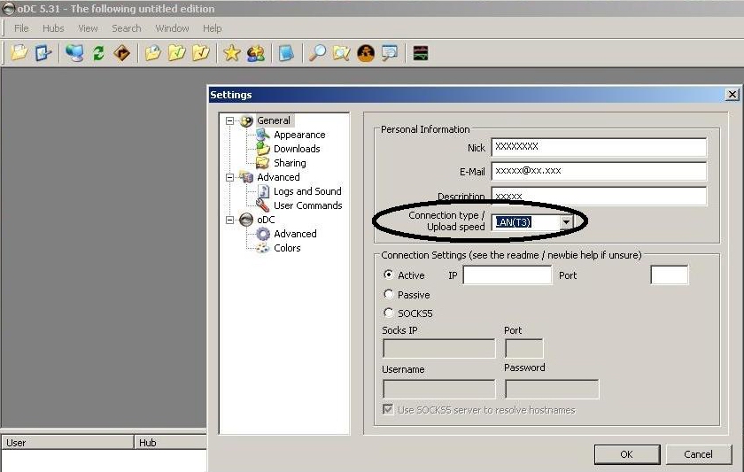Viewport: 744px width, 472px height.
Task: Select the top-level Advanced tree item
Action: 278,177
